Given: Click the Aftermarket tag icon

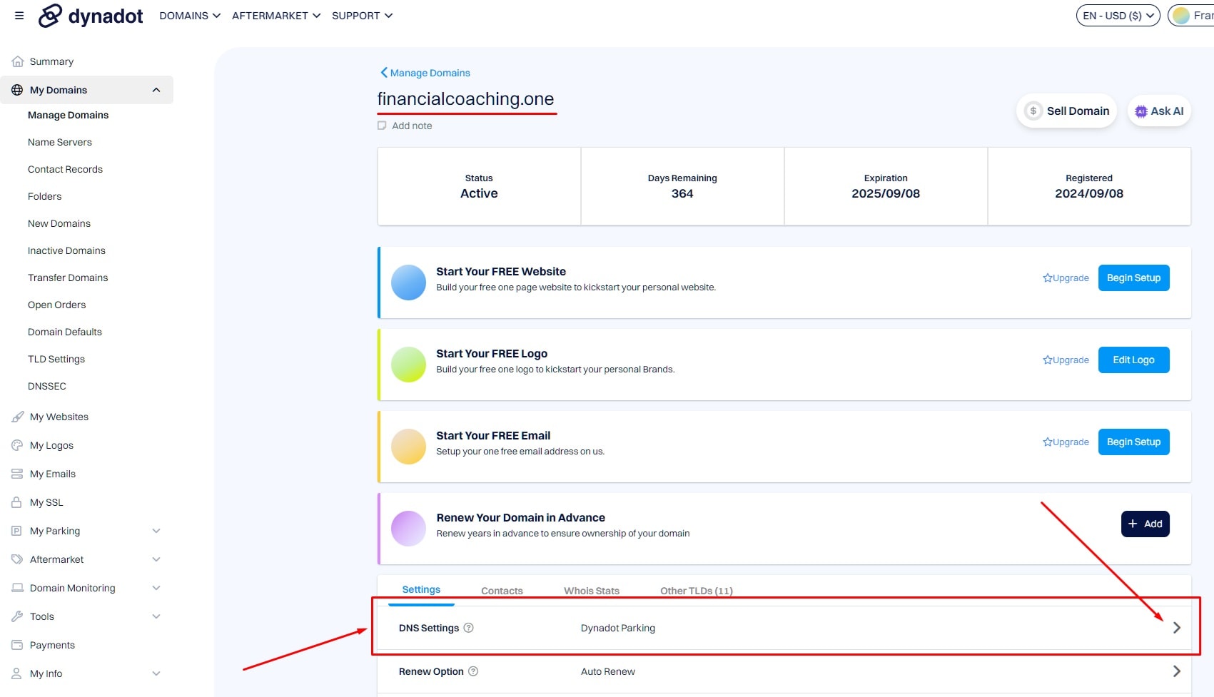Looking at the screenshot, I should coord(17,559).
